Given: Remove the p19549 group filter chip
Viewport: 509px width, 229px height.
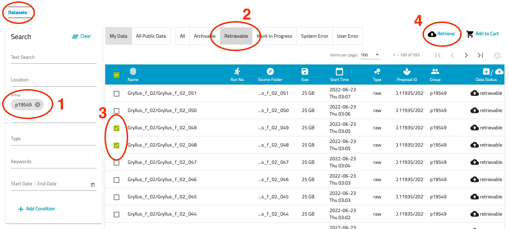Looking at the screenshot, I should pyautogui.click(x=38, y=105).
